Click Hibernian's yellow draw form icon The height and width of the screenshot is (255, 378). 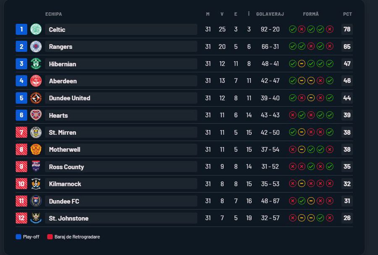pyautogui.click(x=302, y=63)
